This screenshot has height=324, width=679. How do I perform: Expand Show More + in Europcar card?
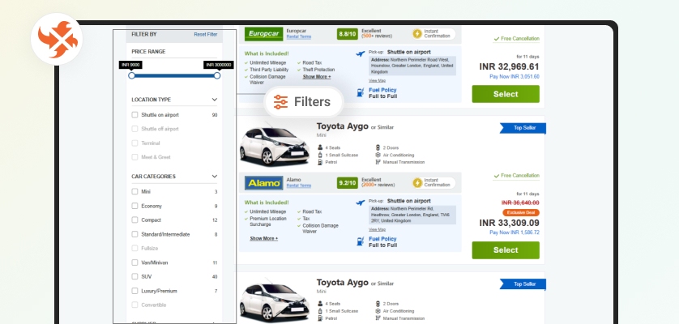tap(317, 77)
